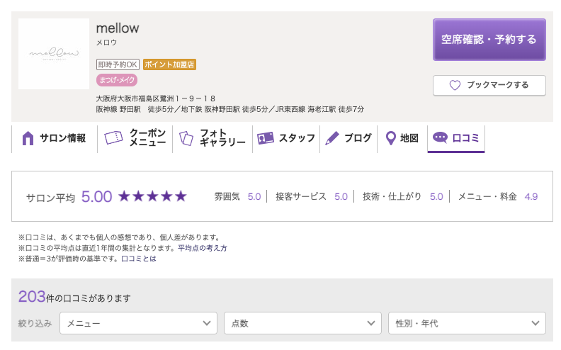
Task: Click the メロウ katakana reading
Action: pyautogui.click(x=107, y=43)
